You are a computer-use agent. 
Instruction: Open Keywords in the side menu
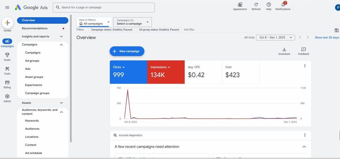tap(32, 121)
